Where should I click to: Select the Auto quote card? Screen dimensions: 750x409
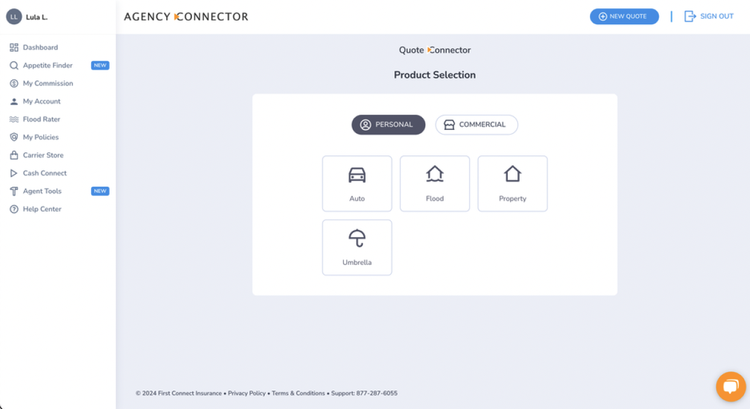[x=357, y=183]
